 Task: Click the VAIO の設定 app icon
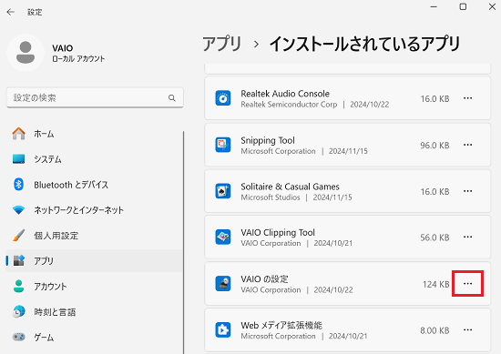(x=223, y=283)
